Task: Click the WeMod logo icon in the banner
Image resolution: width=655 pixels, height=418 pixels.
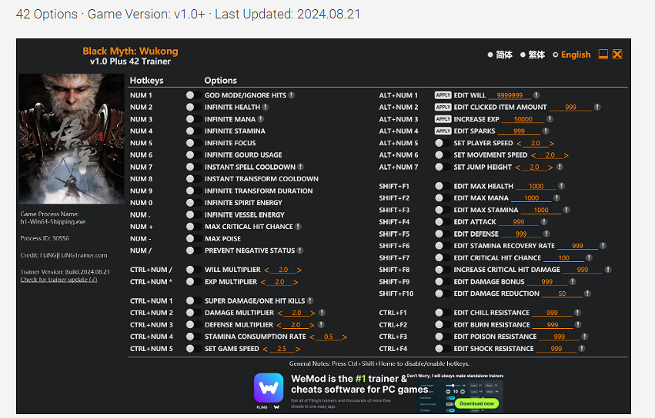Action: (268, 388)
